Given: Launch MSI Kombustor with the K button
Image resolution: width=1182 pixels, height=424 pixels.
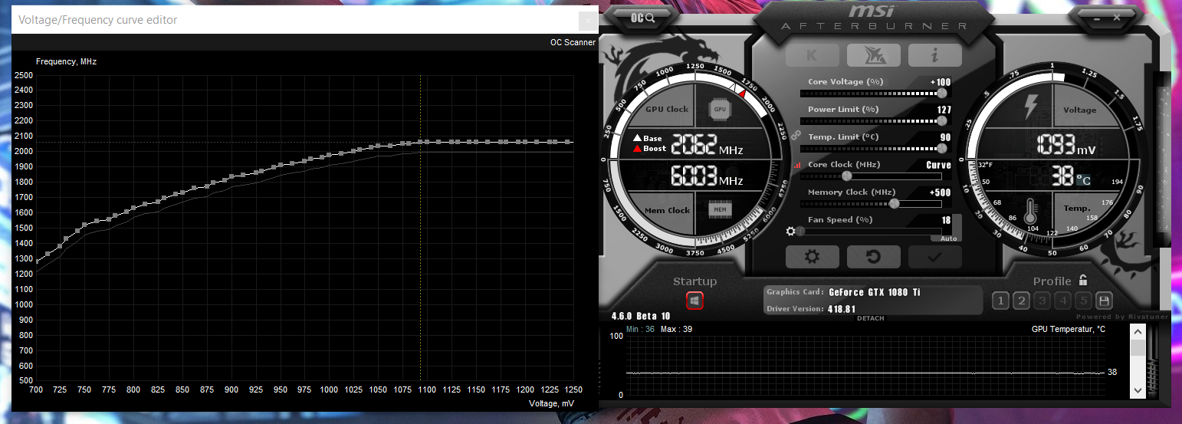Looking at the screenshot, I should pyautogui.click(x=813, y=54).
